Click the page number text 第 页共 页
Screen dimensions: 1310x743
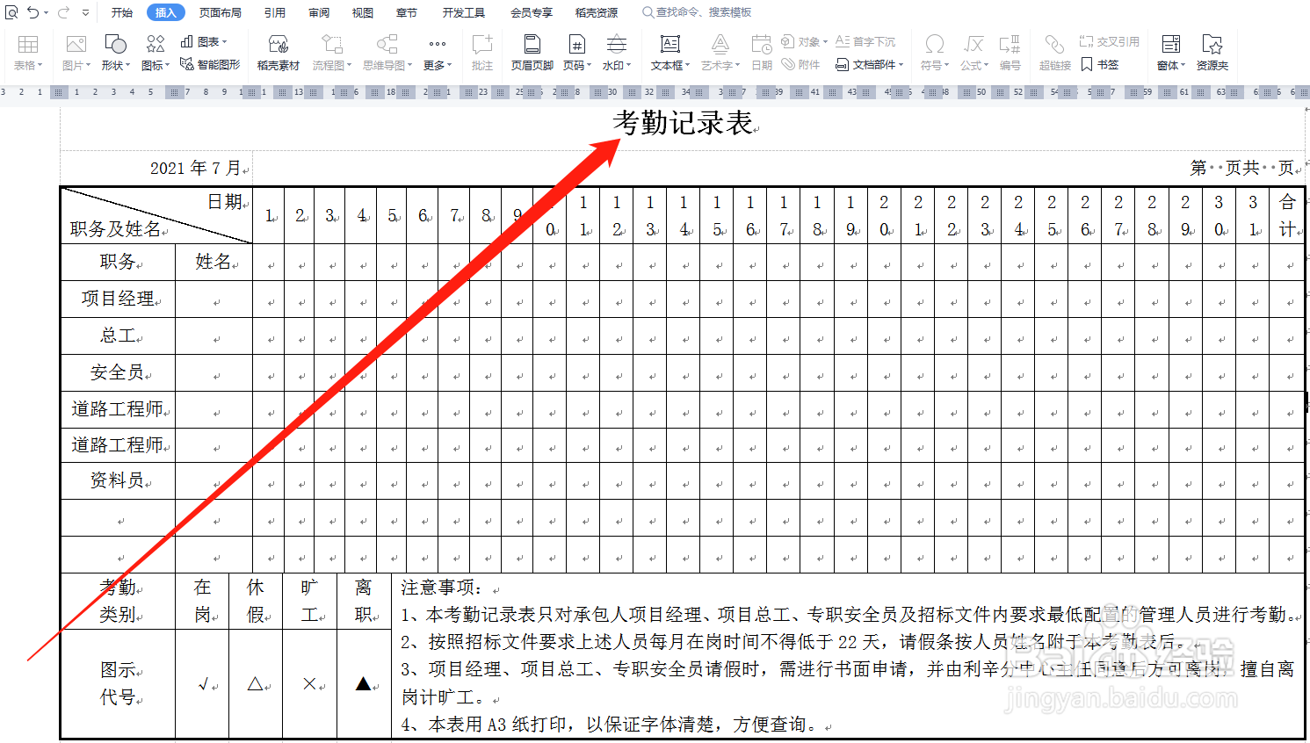click(x=1242, y=168)
